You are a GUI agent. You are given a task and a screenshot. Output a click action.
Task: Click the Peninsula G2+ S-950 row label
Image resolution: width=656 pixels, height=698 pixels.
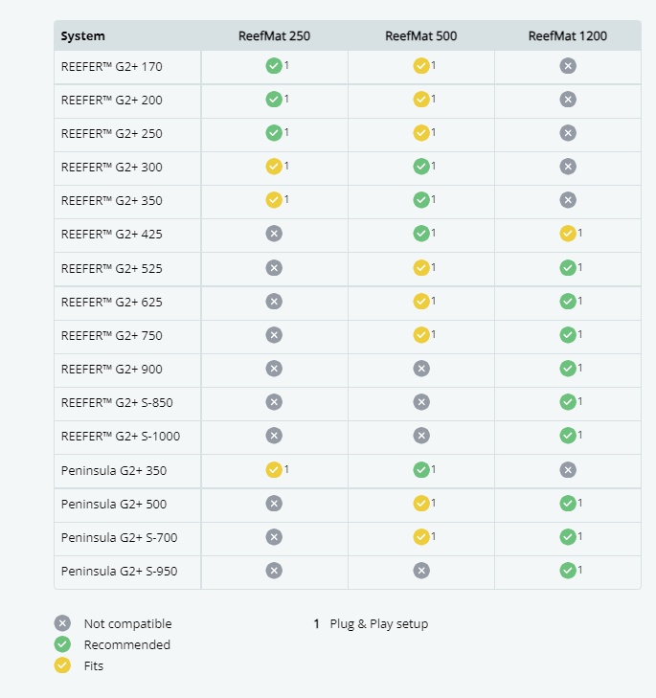click(x=119, y=572)
